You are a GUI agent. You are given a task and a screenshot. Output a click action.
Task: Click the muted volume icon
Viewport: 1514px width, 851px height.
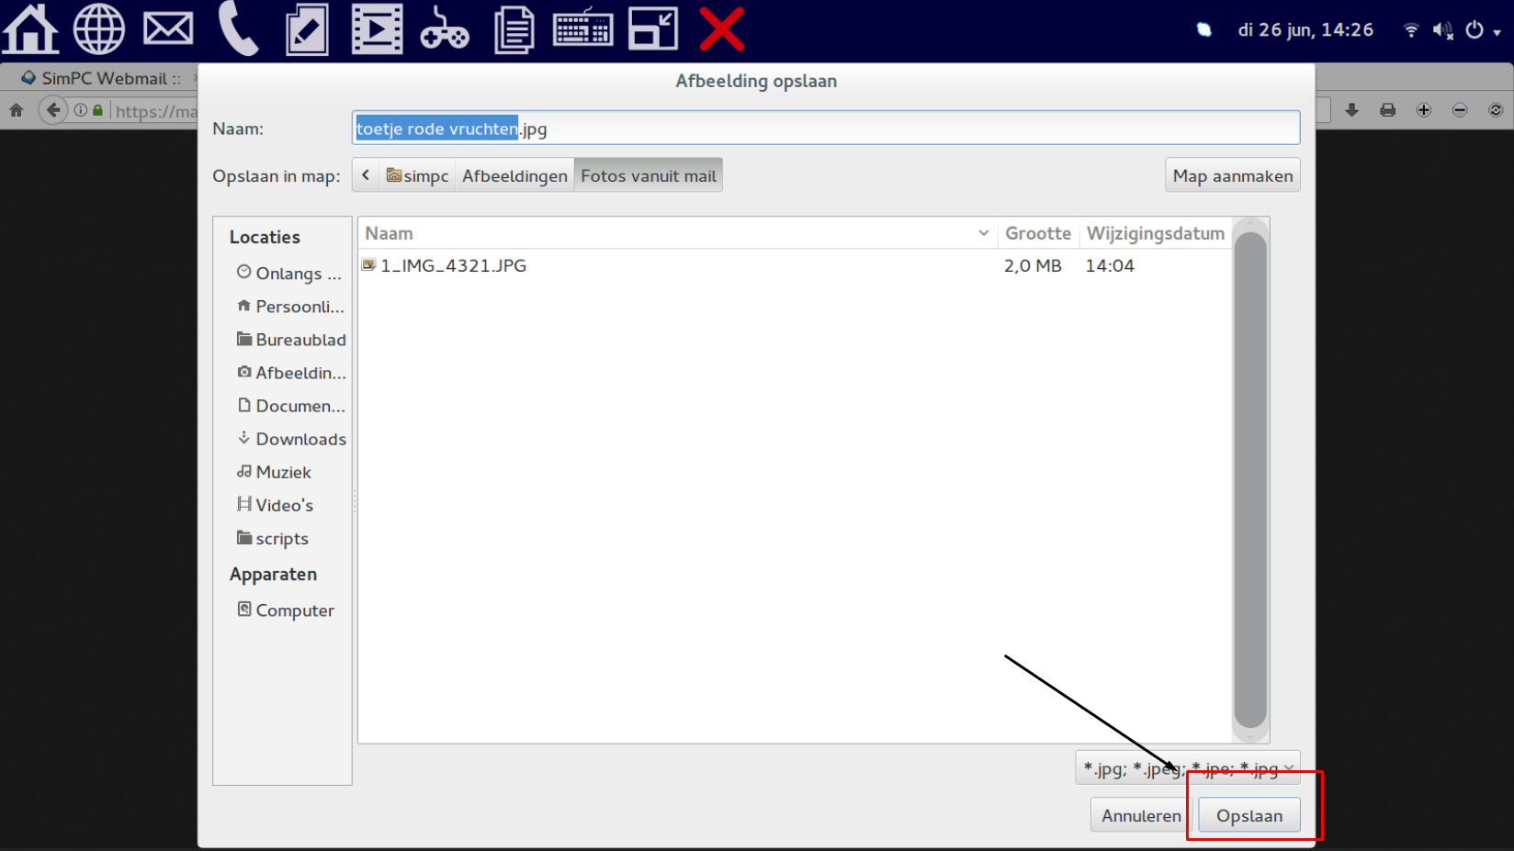click(x=1443, y=30)
